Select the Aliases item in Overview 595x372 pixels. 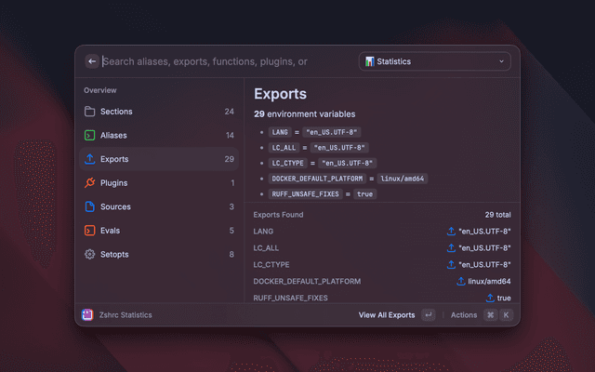click(x=156, y=135)
